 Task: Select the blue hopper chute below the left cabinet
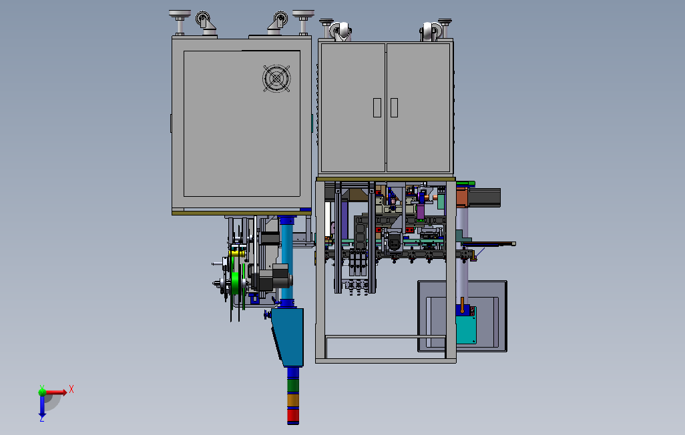pyautogui.click(x=288, y=336)
